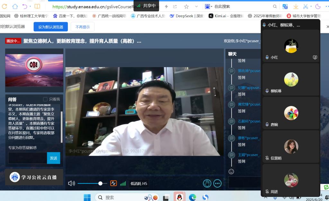Click the orange fullscreen toggle icon
Image resolution: width=329 pixels, height=201 pixels.
point(113,183)
